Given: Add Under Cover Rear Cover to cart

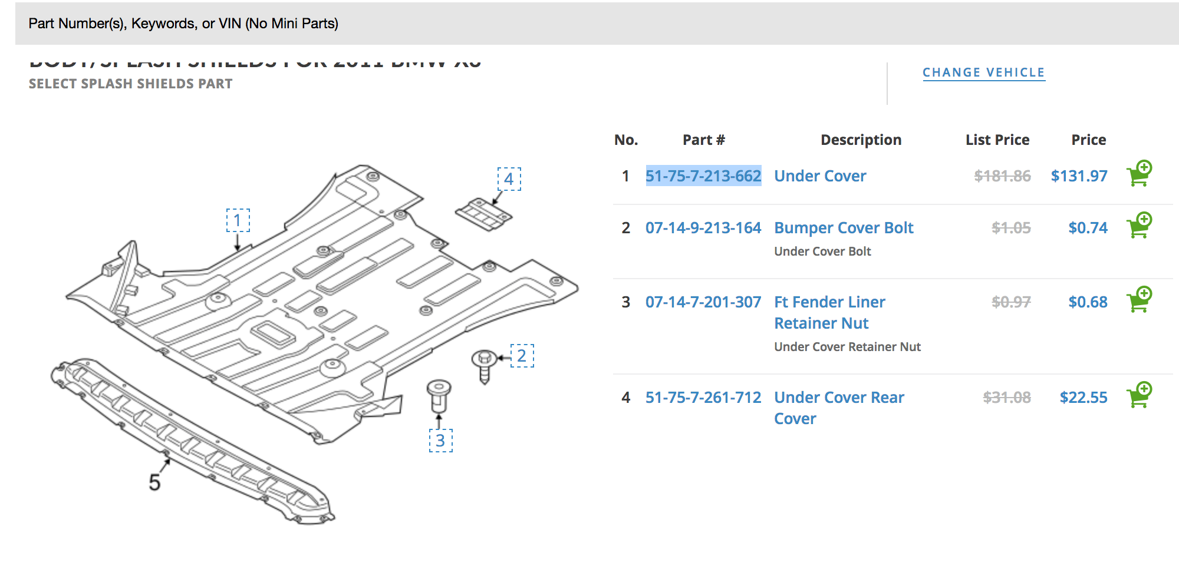Looking at the screenshot, I should [x=1139, y=395].
